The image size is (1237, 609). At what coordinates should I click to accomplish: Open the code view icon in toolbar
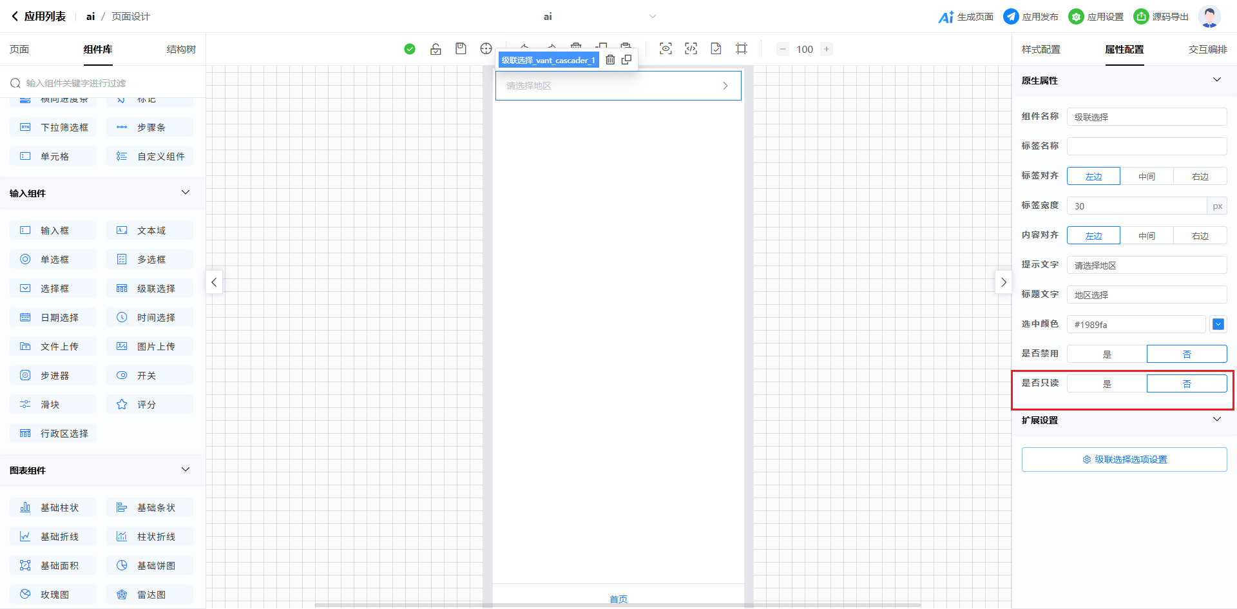click(x=691, y=49)
